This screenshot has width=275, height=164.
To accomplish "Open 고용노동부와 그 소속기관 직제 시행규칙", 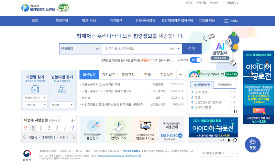I will click(107, 91).
